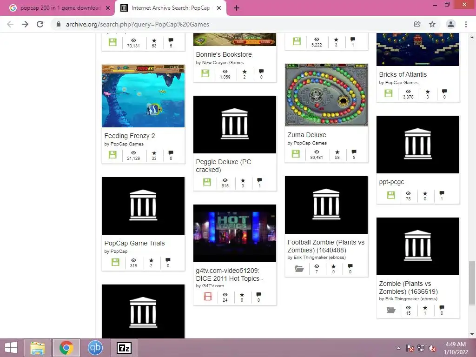Image resolution: width=476 pixels, height=357 pixels.
Task: Open the Peggle Deluxe (PC cracked) thumbnail
Action: [235, 125]
